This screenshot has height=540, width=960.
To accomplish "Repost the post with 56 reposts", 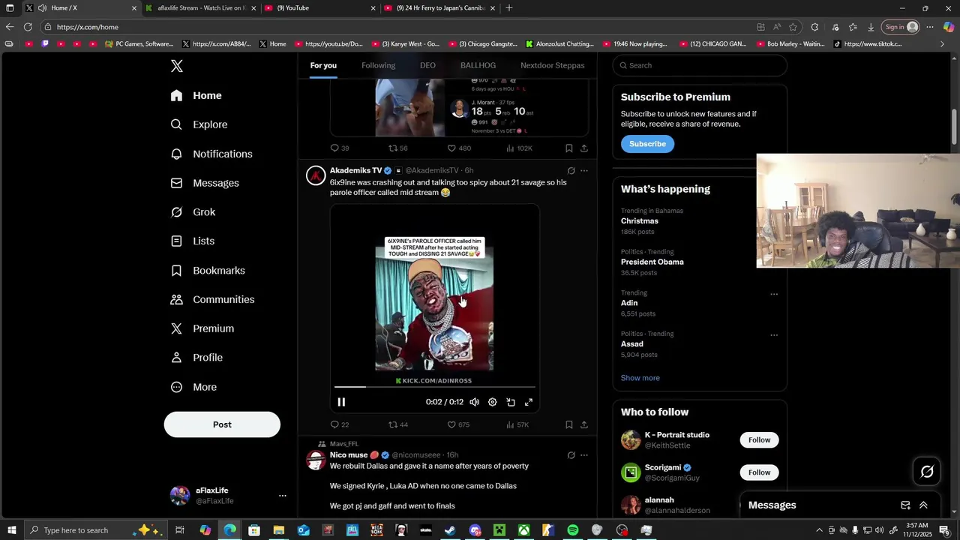I will click(398, 148).
